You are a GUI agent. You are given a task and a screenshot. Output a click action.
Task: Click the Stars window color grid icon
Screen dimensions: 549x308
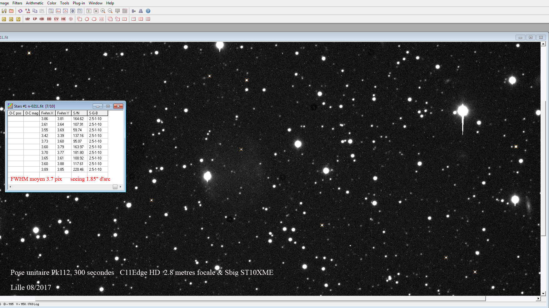click(10, 106)
